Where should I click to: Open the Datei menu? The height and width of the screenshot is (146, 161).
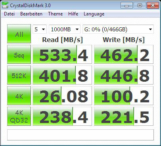click(x=9, y=14)
